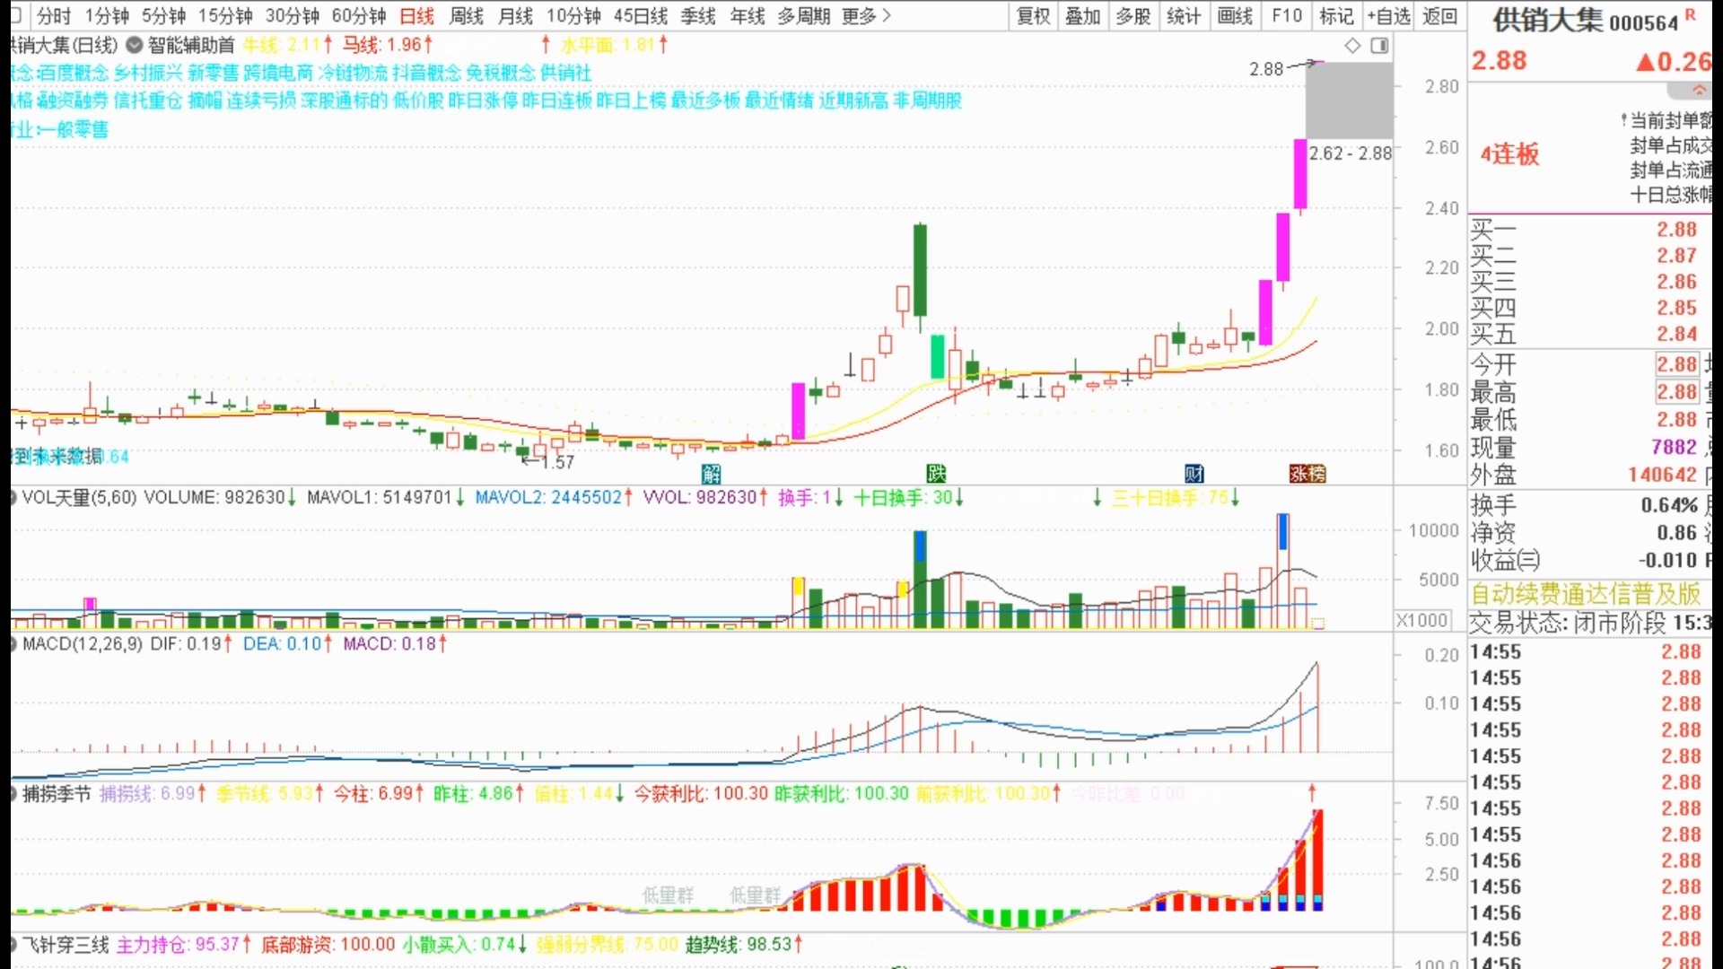This screenshot has height=969, width=1723.
Task: Open 乡村振兴 concept link
Action: [x=148, y=73]
